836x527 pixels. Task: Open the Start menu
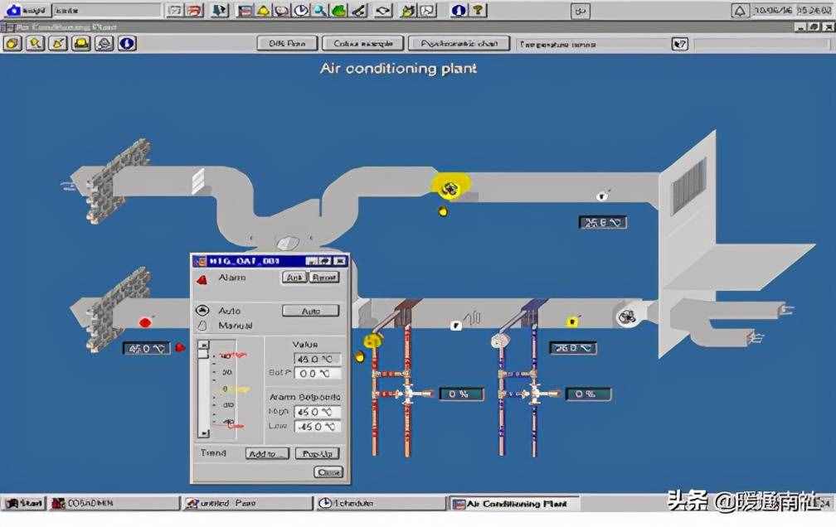coord(25,503)
